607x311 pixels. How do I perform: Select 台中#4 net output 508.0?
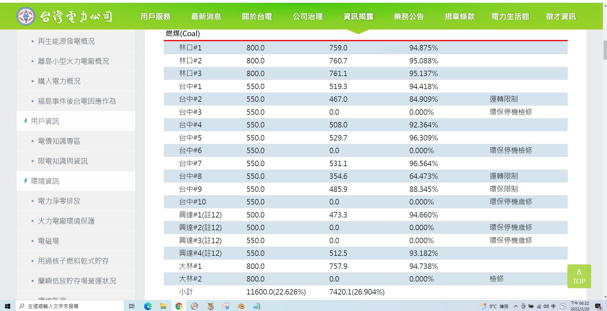pos(338,125)
